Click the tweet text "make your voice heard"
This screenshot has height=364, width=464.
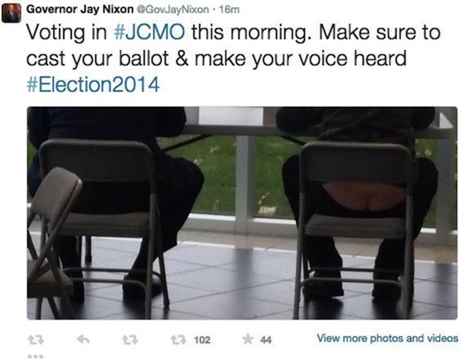pos(300,58)
